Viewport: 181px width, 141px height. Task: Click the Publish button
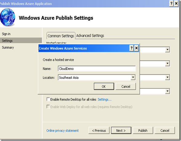[x=143, y=131]
